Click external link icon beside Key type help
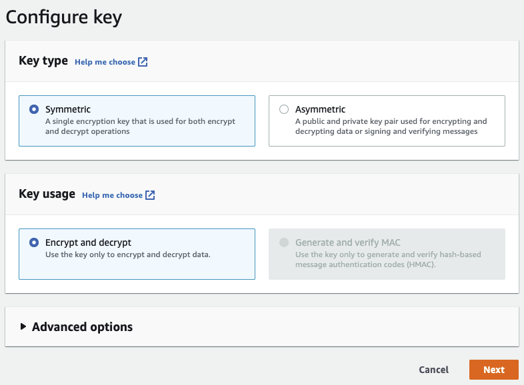 click(x=143, y=62)
